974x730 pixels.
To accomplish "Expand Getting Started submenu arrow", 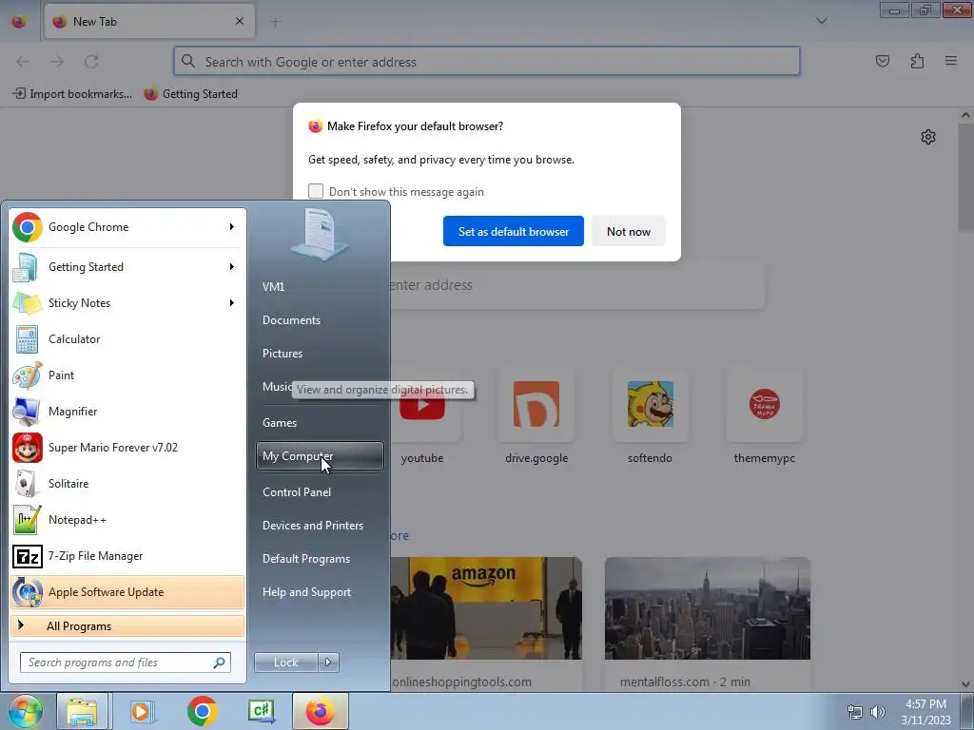I will 232,267.
